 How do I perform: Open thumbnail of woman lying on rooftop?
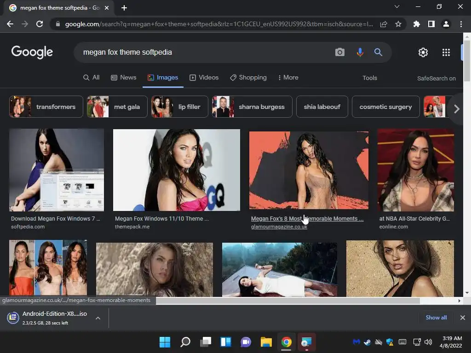(x=279, y=269)
